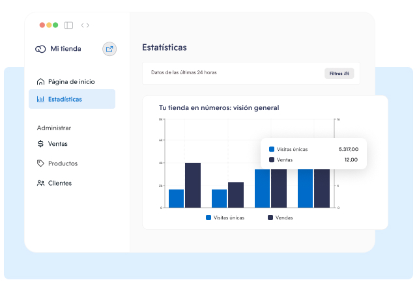417x293 pixels.
Task: Click the back navigation chevron
Action: point(83,25)
